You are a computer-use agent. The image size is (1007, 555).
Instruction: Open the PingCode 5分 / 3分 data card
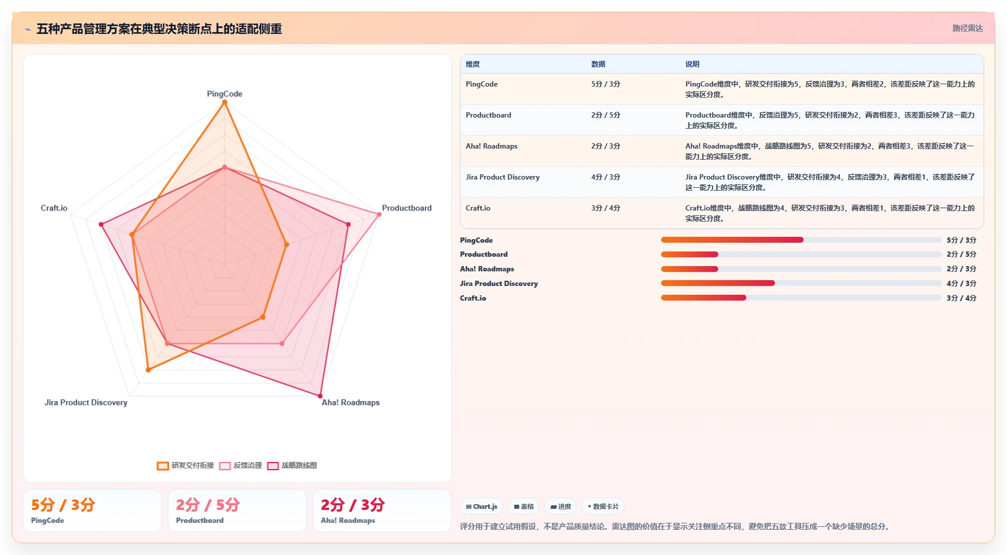92,511
